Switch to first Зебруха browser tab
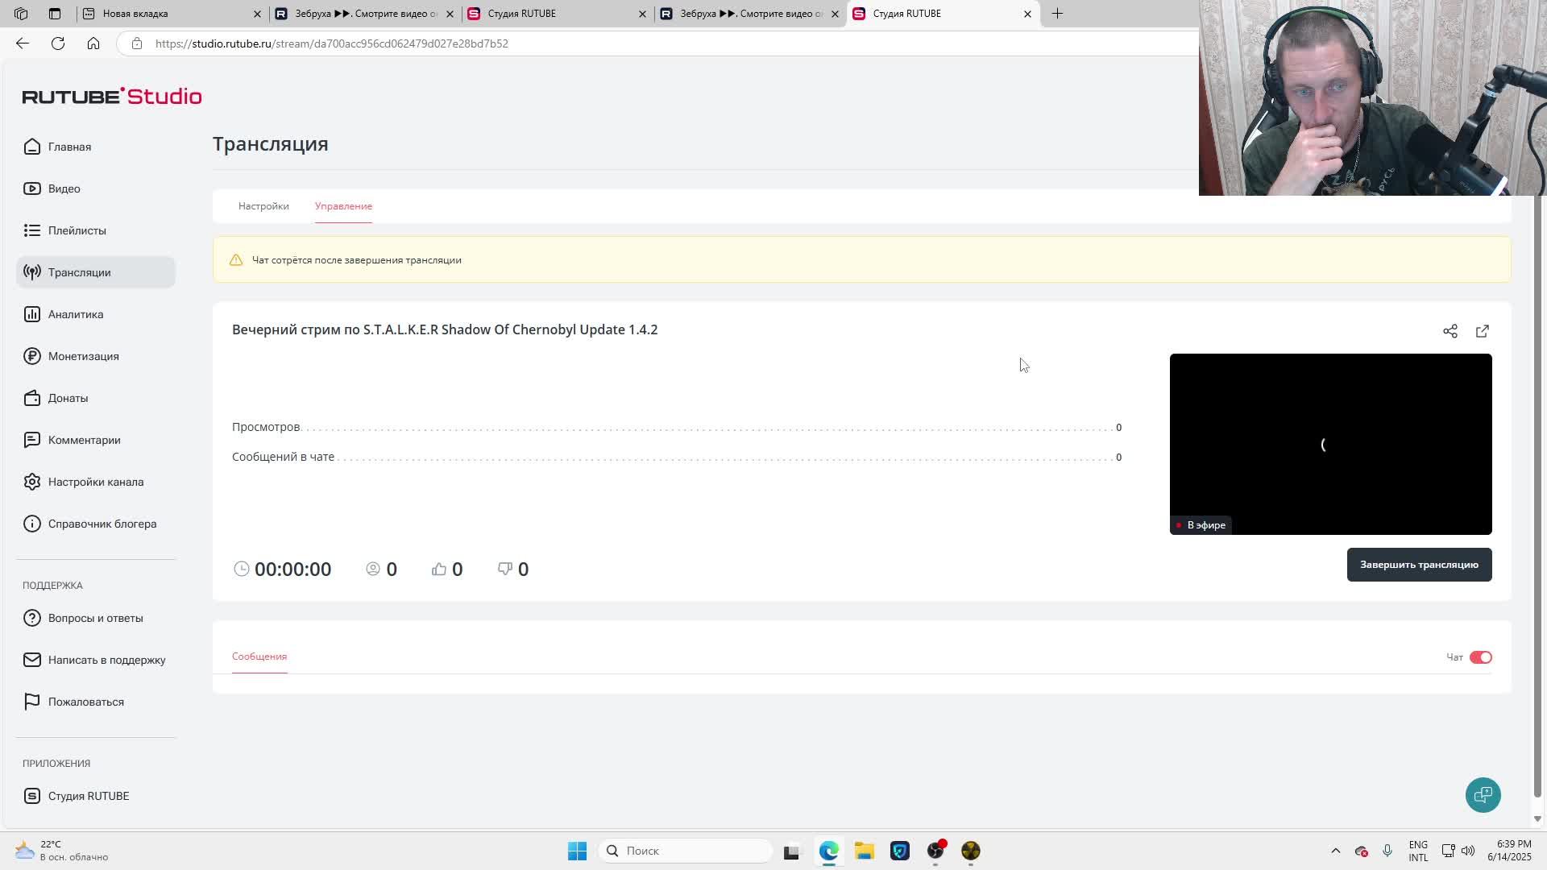 [364, 14]
